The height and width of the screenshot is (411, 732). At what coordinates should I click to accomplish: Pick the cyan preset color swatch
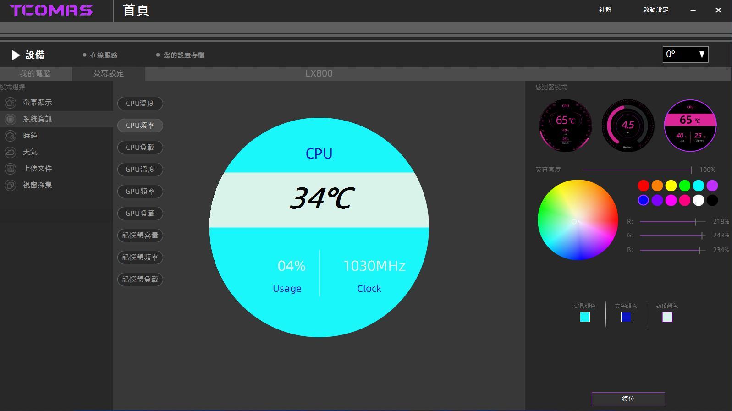coord(699,186)
